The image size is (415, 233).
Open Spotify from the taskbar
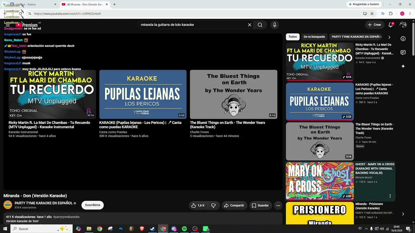pos(184,229)
